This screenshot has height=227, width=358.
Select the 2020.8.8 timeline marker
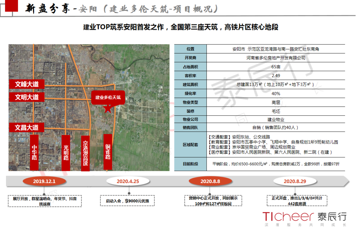click(210, 181)
